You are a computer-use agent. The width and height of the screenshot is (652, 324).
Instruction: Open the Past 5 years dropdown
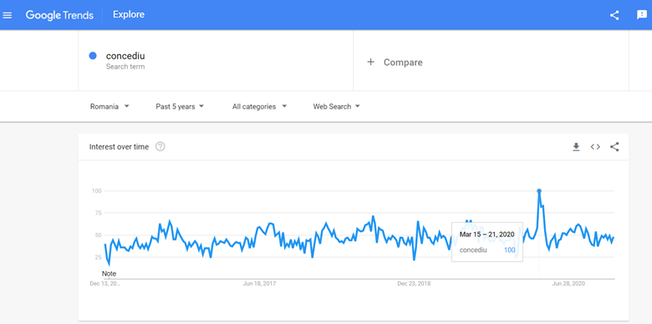pyautogui.click(x=180, y=106)
